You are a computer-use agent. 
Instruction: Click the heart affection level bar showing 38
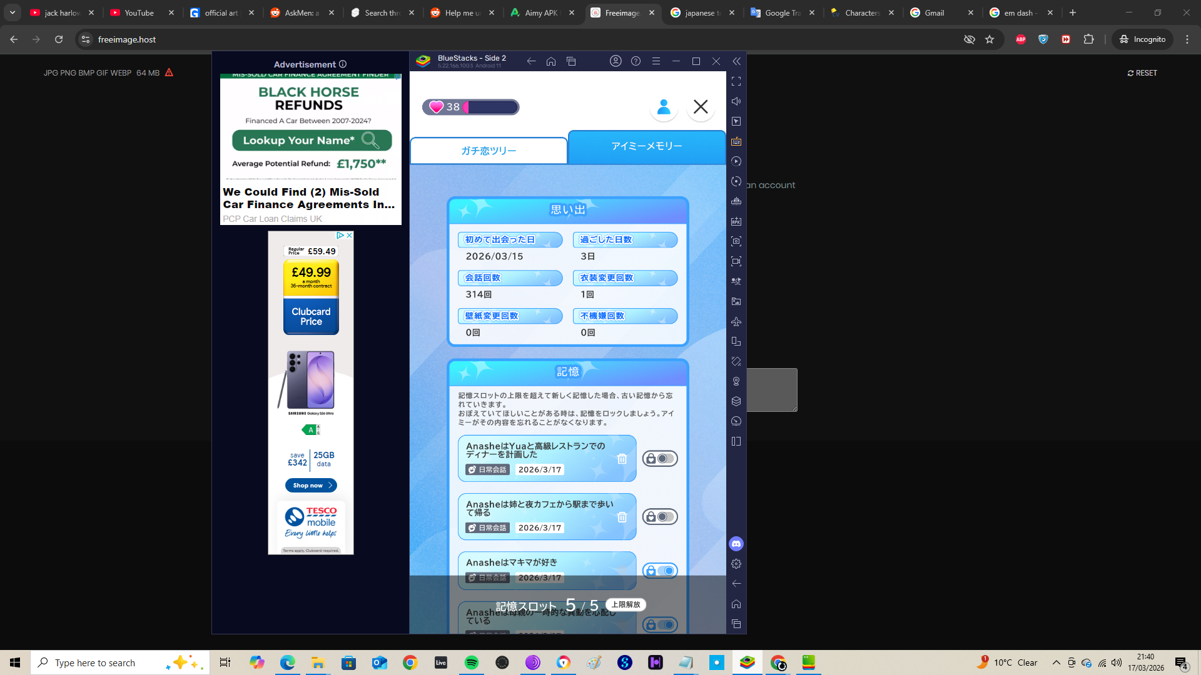(470, 107)
